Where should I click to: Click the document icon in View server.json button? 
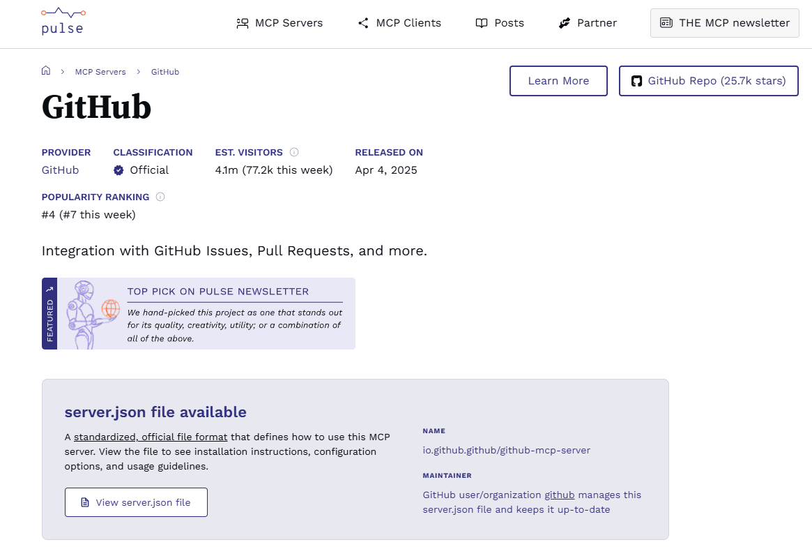[x=84, y=502]
